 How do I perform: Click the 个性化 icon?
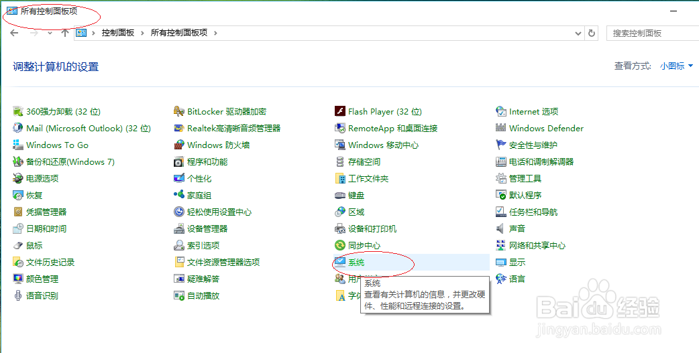(x=179, y=178)
